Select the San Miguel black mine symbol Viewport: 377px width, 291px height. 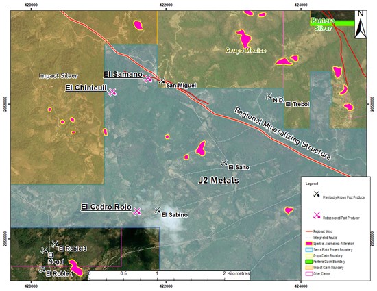coord(162,81)
